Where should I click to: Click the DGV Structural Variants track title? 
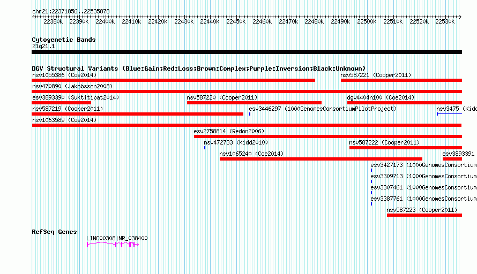click(x=198, y=68)
